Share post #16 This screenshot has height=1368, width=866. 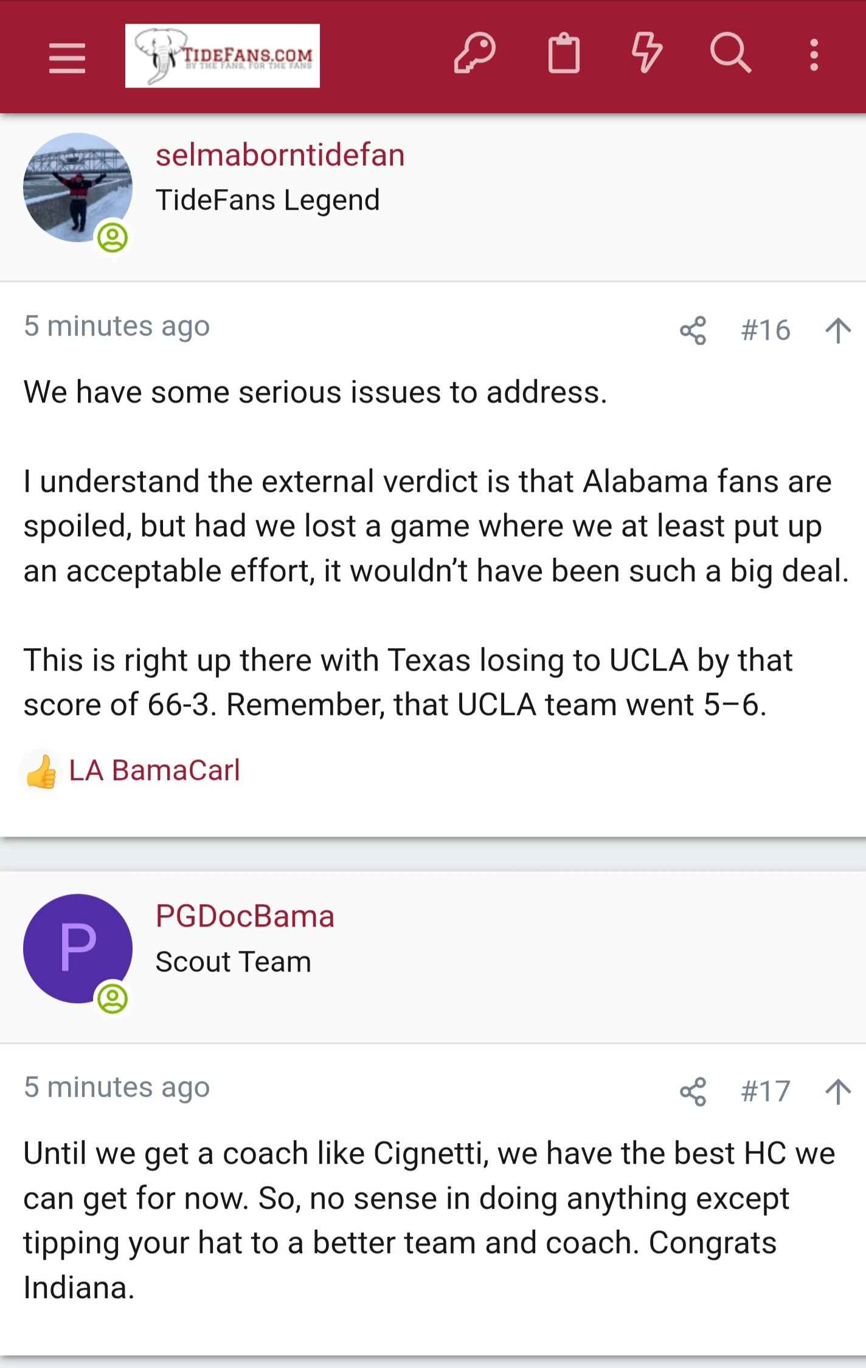pos(693,331)
